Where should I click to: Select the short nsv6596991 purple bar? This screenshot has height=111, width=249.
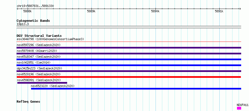[42, 83]
